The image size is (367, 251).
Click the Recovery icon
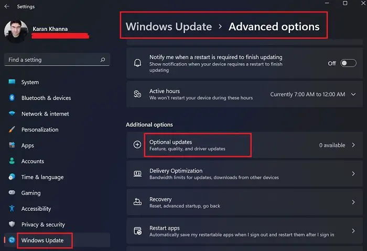[137, 202]
